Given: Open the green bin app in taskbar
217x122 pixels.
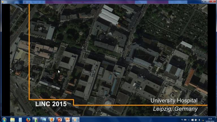Looking at the screenshot, I should 36,120.
